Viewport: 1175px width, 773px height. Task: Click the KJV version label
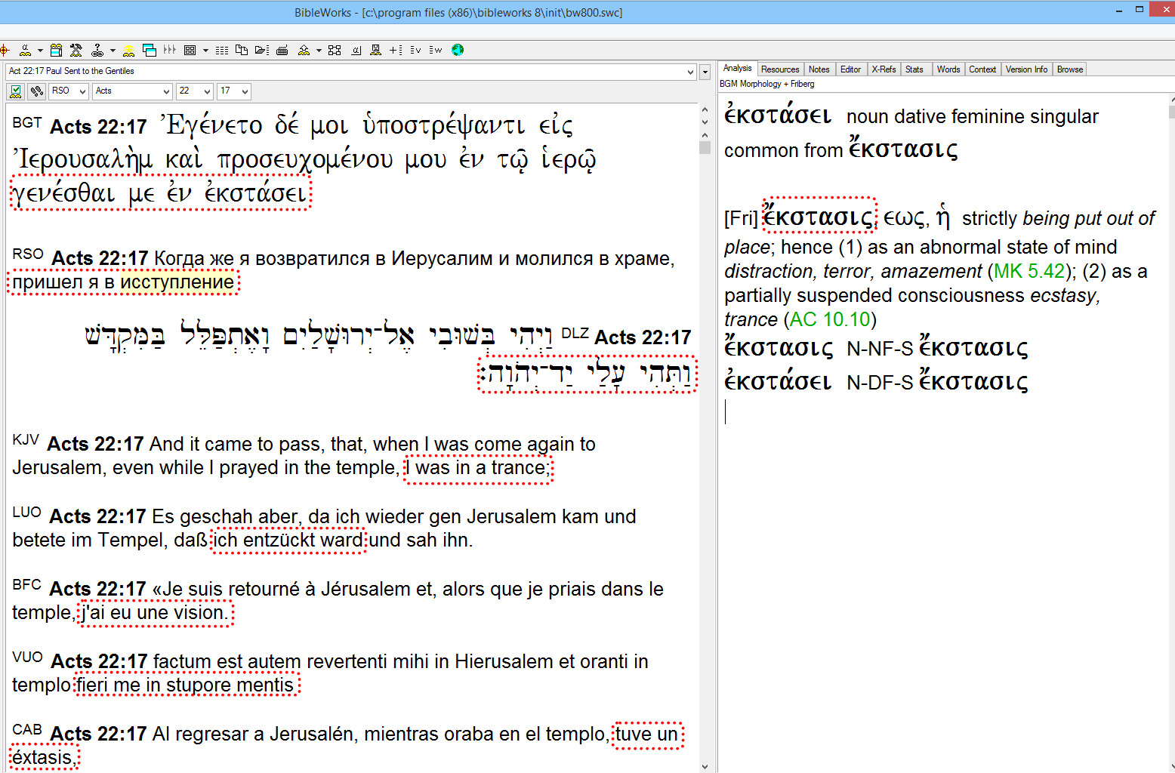[x=26, y=439]
